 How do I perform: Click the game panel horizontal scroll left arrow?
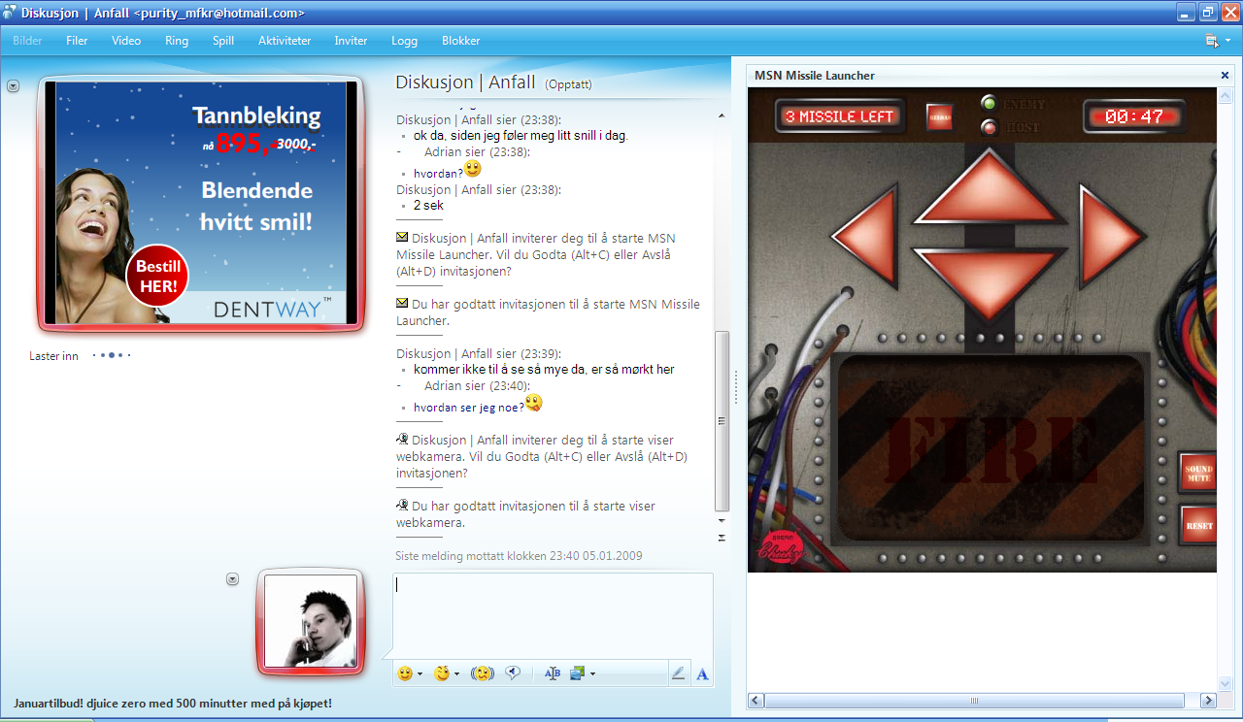pyautogui.click(x=756, y=700)
